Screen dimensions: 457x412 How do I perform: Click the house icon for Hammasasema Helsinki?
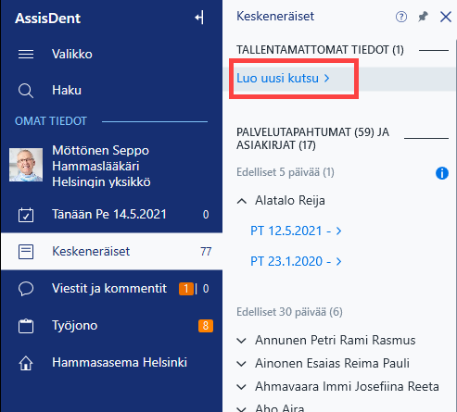point(26,363)
